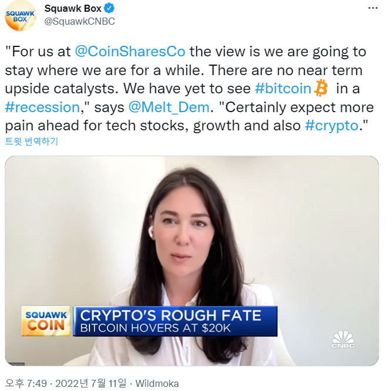Open the @SquawkCNBC handle link

pos(79,22)
